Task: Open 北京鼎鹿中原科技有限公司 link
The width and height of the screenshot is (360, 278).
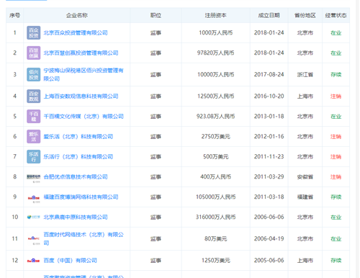Action: point(76,218)
